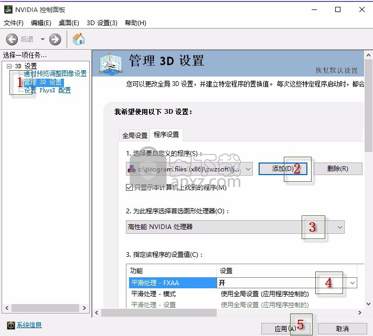The image size is (373, 336).
Task: Click the System Information icon
Action: click(x=11, y=325)
